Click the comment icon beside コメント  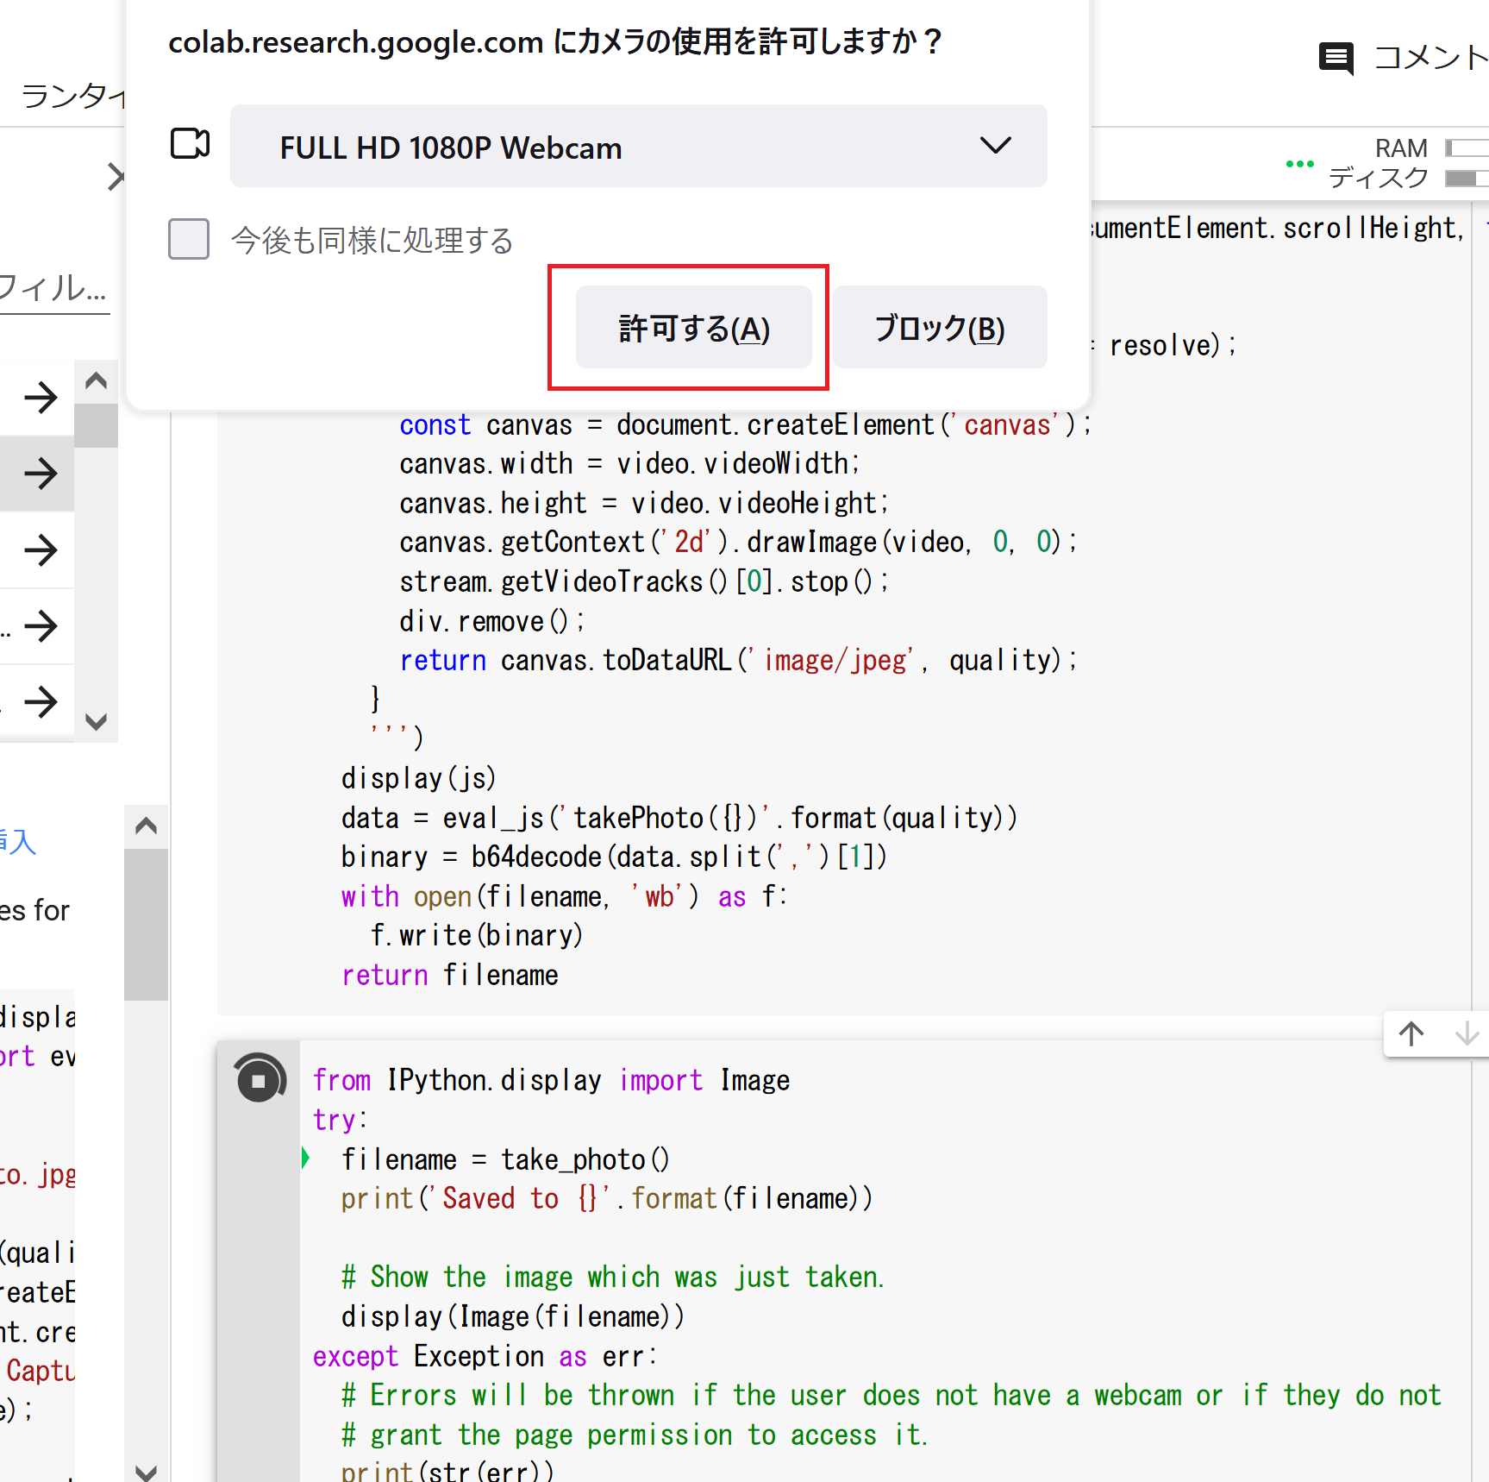[x=1336, y=59]
